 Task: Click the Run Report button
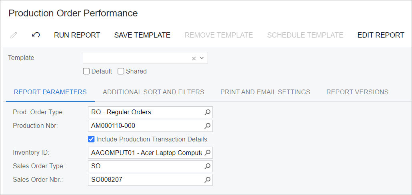click(77, 35)
